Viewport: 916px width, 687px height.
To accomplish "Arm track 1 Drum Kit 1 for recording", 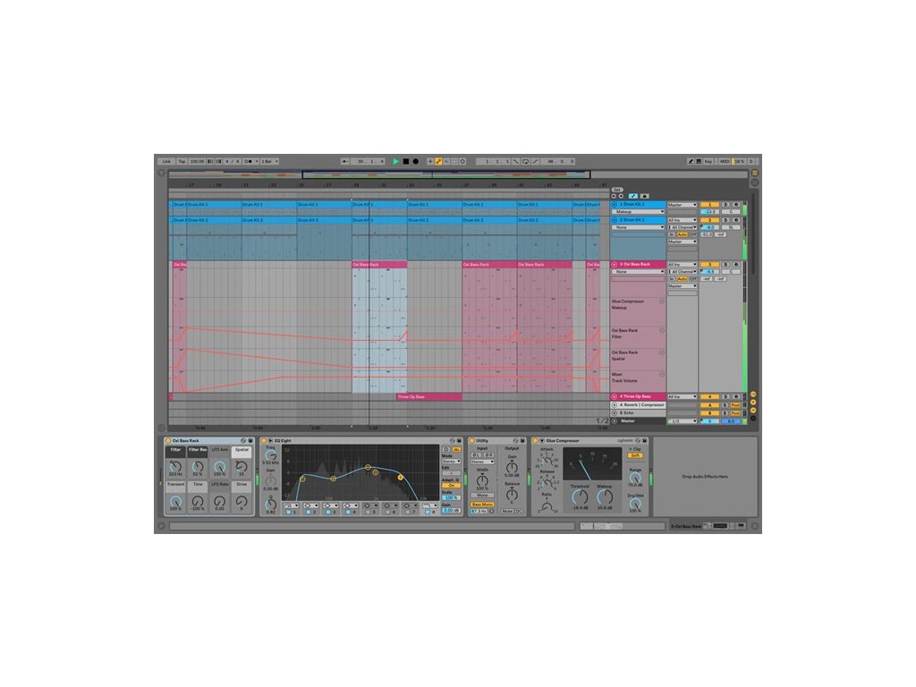I will point(736,205).
